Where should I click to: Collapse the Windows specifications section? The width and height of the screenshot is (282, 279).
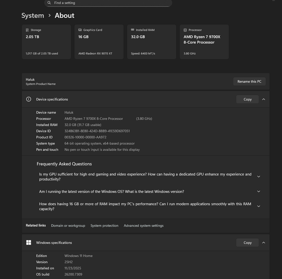pyautogui.click(x=264, y=243)
